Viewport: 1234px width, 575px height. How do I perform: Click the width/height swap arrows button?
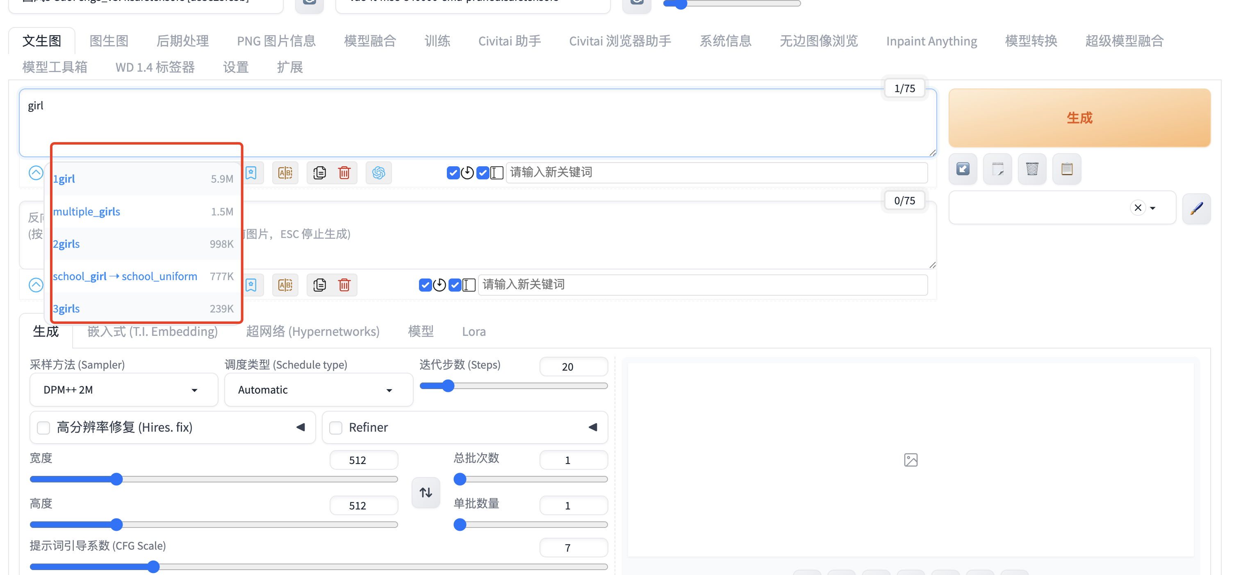pos(426,492)
